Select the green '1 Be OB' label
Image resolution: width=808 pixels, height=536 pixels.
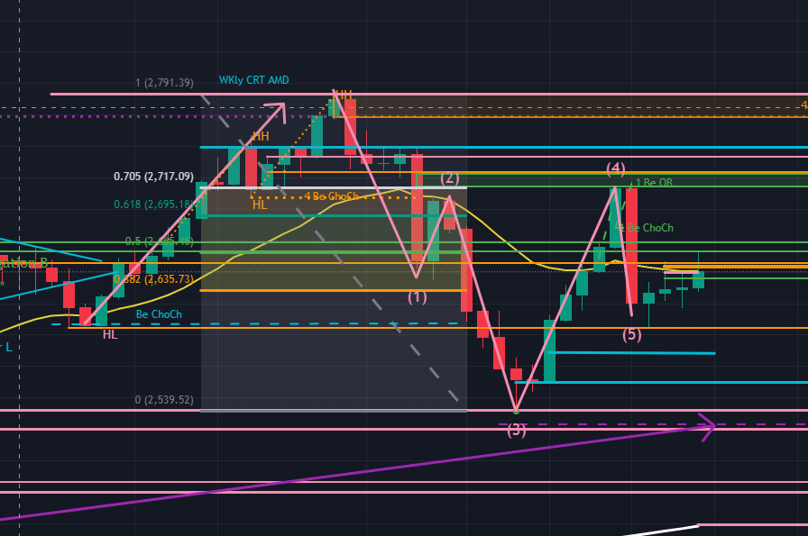pos(654,182)
